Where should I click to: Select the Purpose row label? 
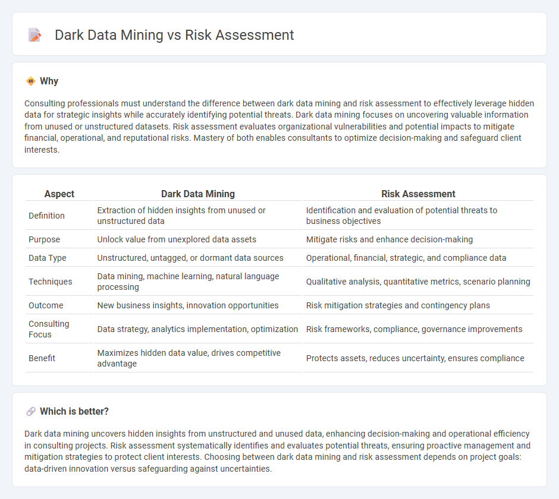point(44,239)
